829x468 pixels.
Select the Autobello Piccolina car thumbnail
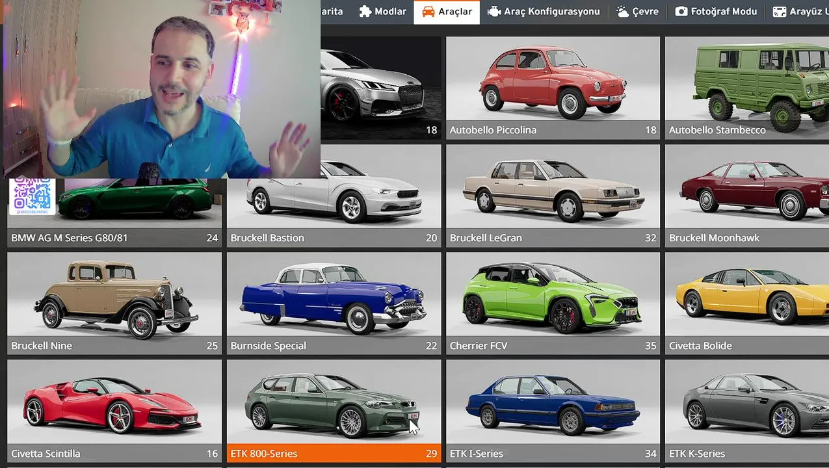pyautogui.click(x=553, y=79)
